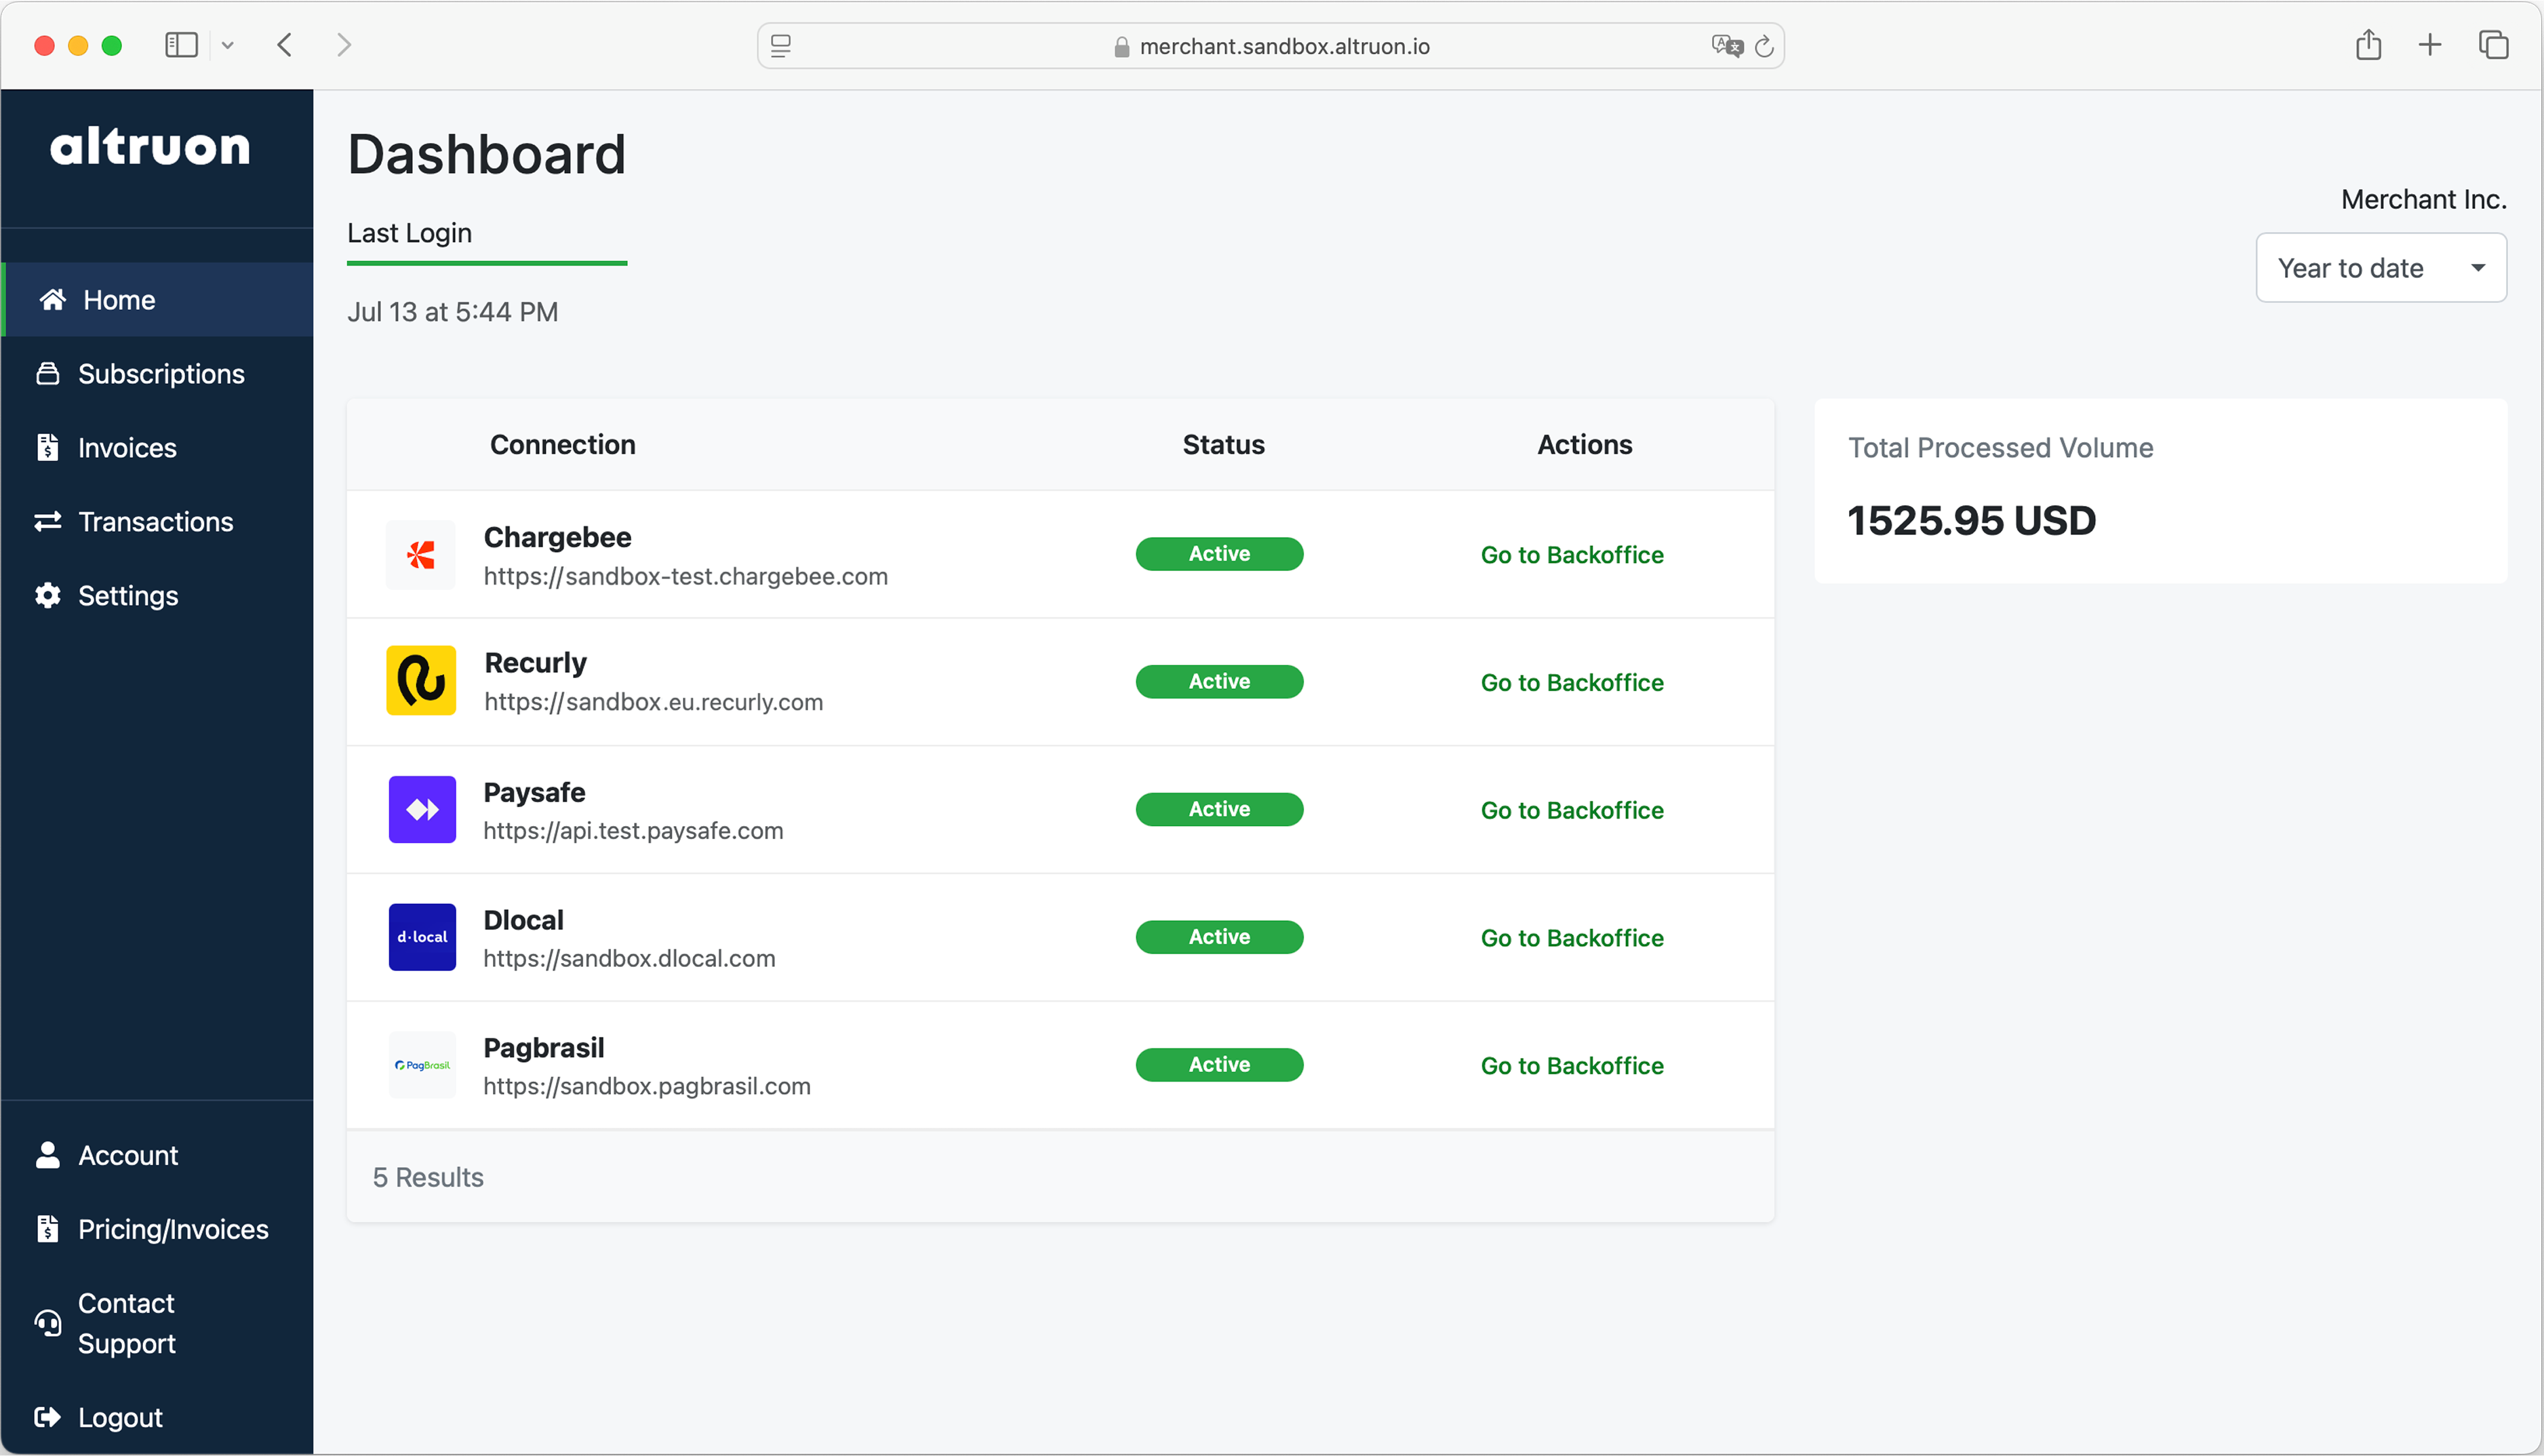Expand the sidebar menu chevron in toolbar
The width and height of the screenshot is (2544, 1456).
pyautogui.click(x=228, y=45)
